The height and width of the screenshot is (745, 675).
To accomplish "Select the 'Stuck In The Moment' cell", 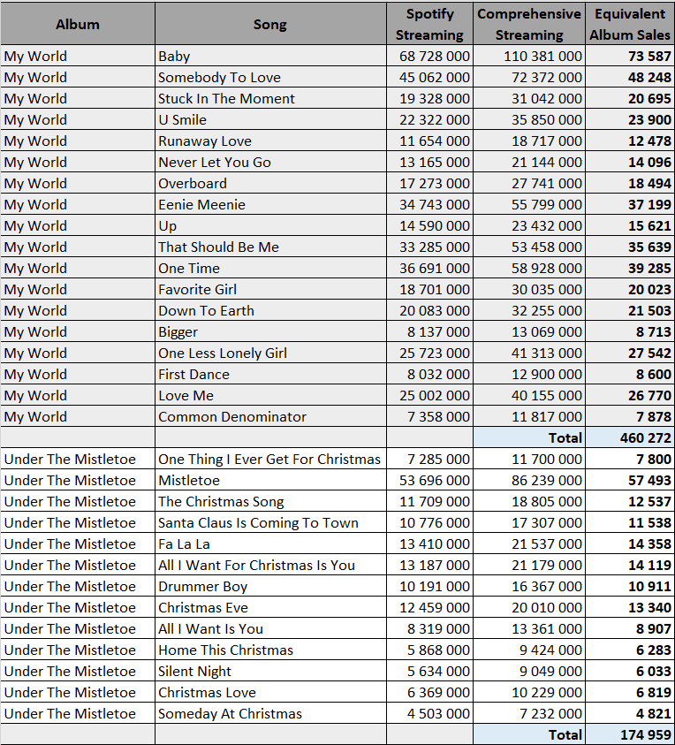I will [x=270, y=98].
